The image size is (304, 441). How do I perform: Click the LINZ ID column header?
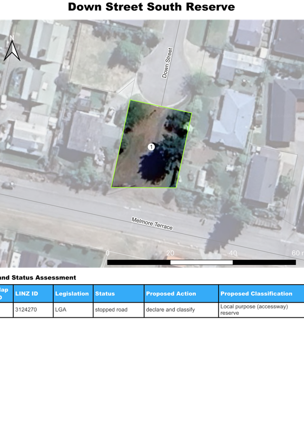point(26,294)
